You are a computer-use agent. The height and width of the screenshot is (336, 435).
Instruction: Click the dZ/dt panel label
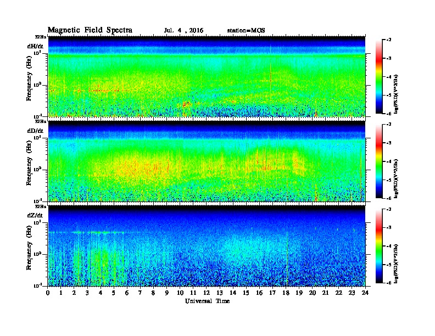35,215
